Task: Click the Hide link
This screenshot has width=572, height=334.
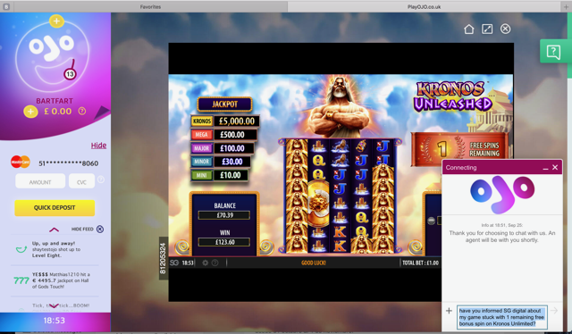Action: [x=98, y=146]
